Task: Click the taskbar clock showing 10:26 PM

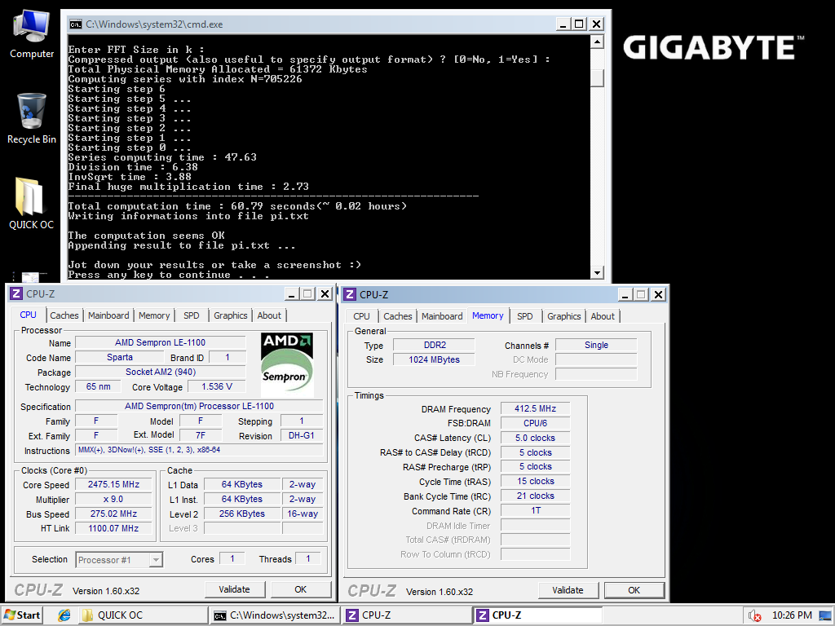Action: pos(791,615)
